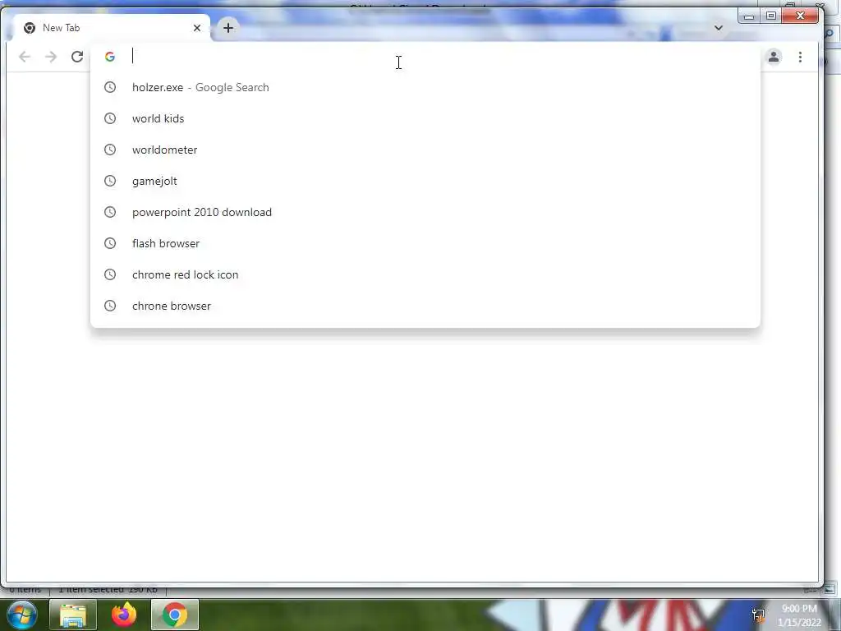Screen dimensions: 841x631
Task: Open Chrome three-dot menu
Action: (800, 57)
